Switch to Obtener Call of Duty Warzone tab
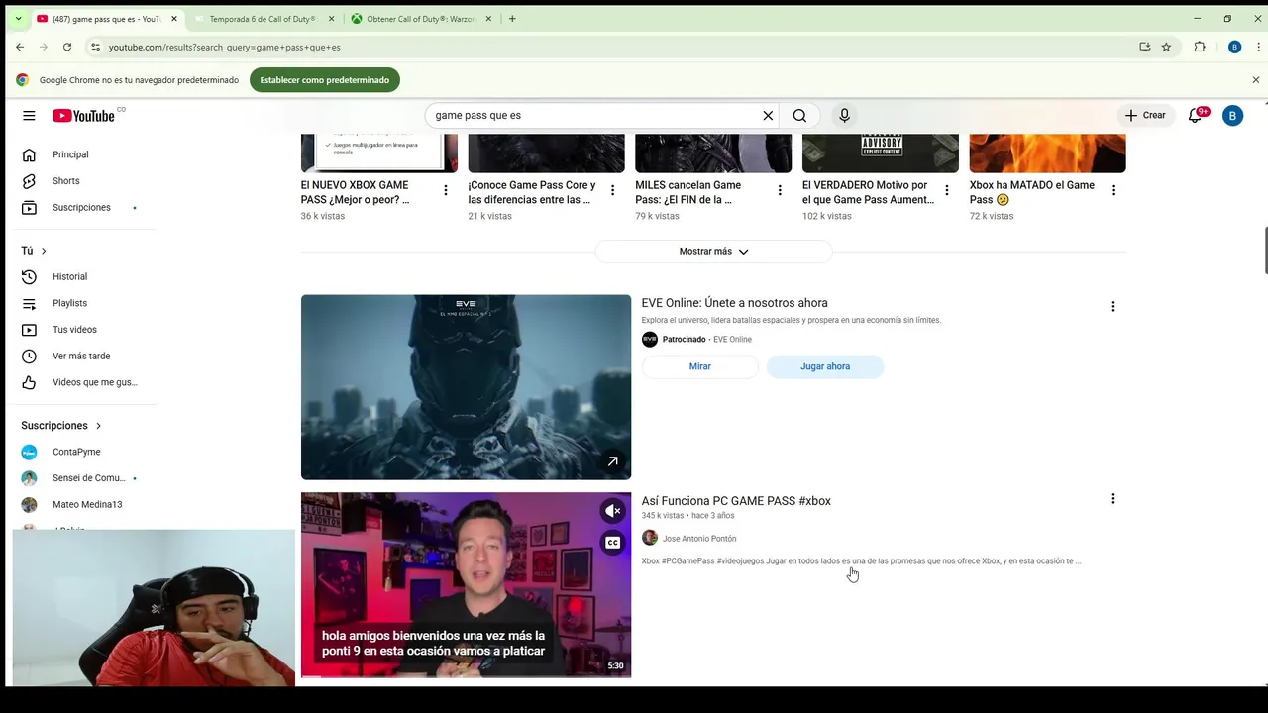Viewport: 1268px width, 713px height. [421, 19]
